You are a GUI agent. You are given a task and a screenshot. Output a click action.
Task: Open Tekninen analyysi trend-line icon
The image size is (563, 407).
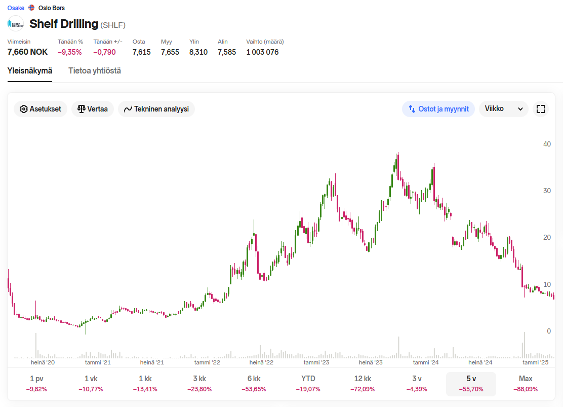[x=128, y=109]
